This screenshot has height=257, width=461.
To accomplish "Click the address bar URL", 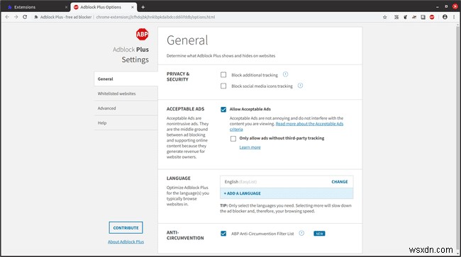I will 155,17.
